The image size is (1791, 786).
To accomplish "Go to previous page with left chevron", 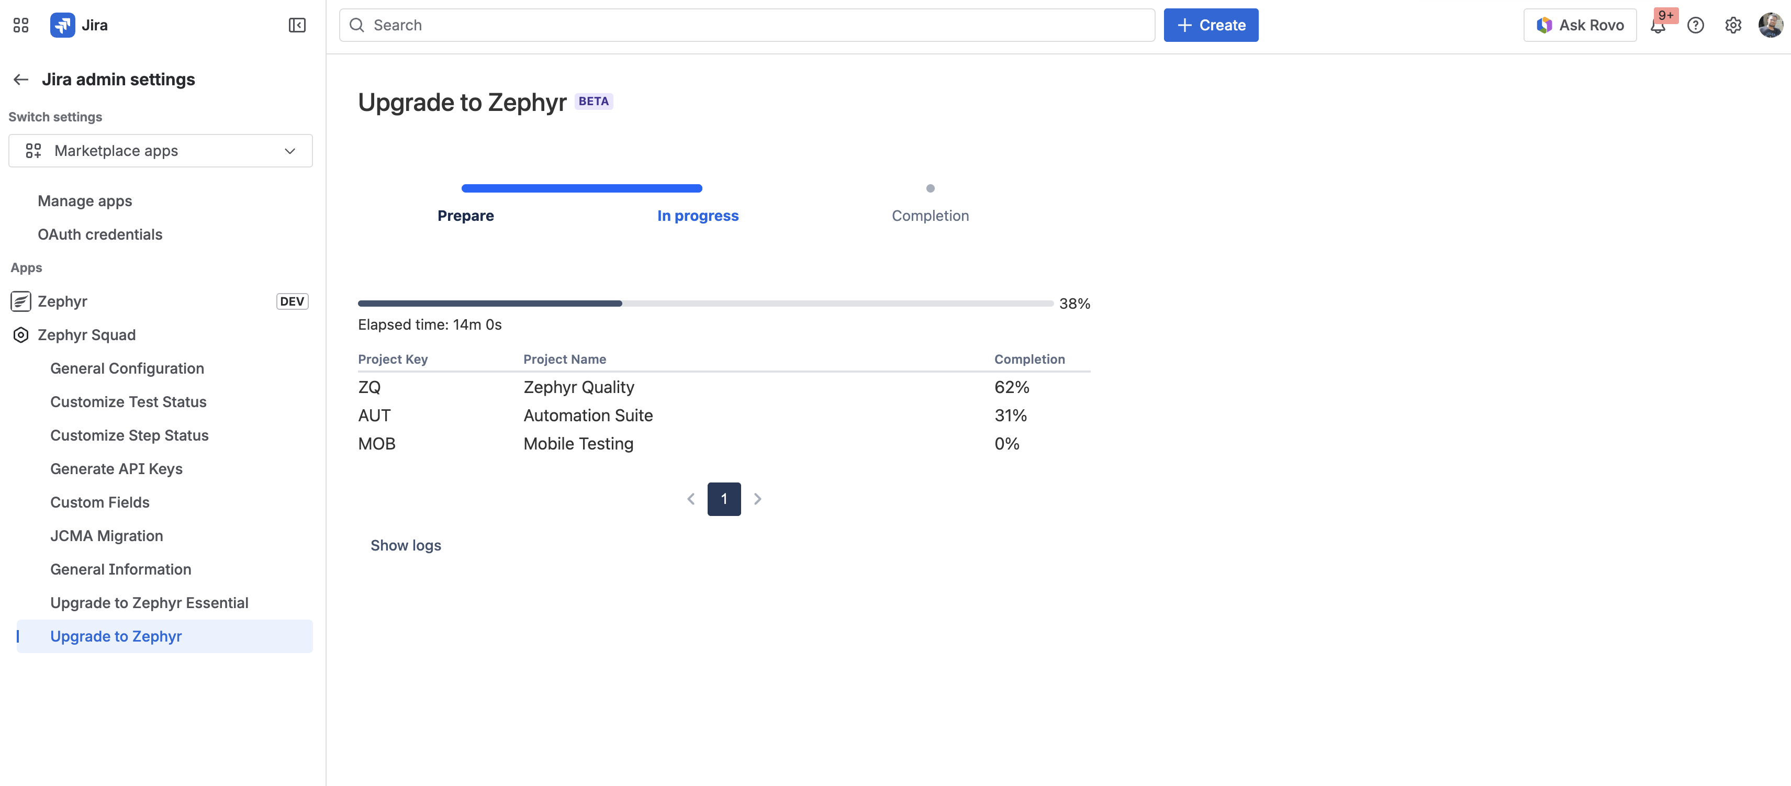I will (691, 499).
